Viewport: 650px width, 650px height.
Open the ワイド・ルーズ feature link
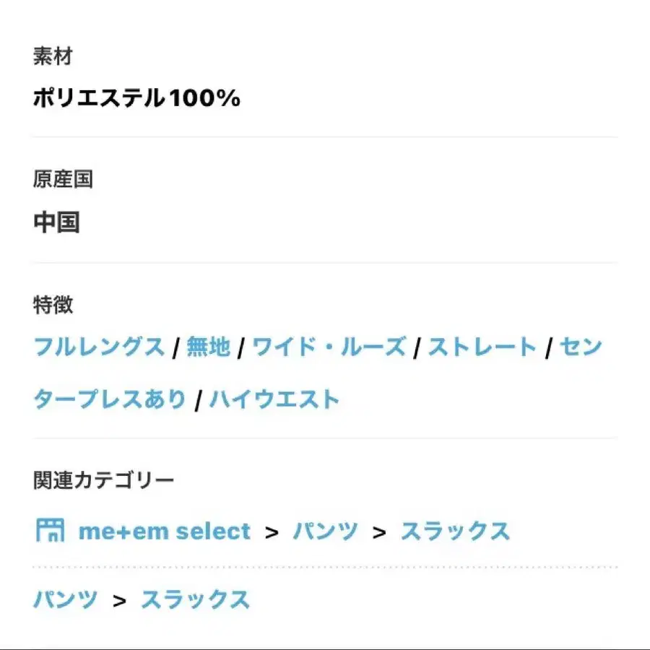329,347
